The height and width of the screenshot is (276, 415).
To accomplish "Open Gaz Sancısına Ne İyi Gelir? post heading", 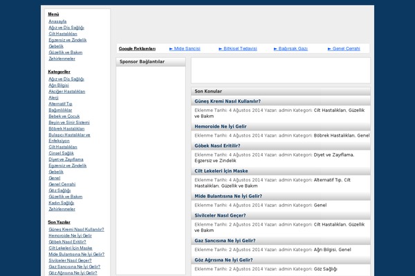I will click(225, 241).
